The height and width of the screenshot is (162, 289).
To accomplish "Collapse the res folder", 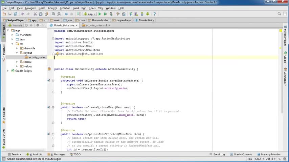I will (12, 44).
